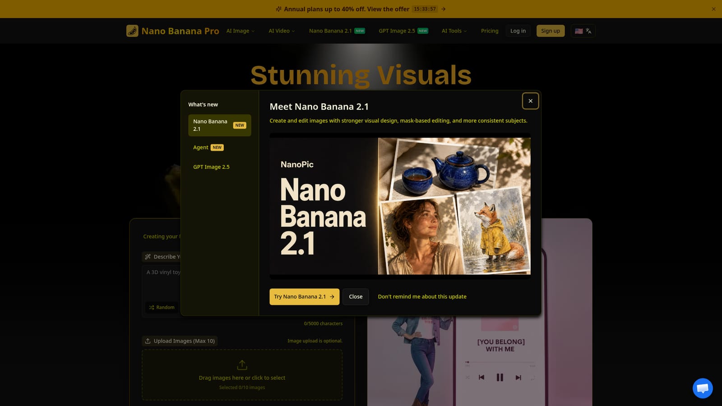Click the Close button in dialog
The width and height of the screenshot is (722, 406).
click(x=356, y=297)
